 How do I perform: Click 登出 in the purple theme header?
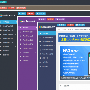coord(51,19)
